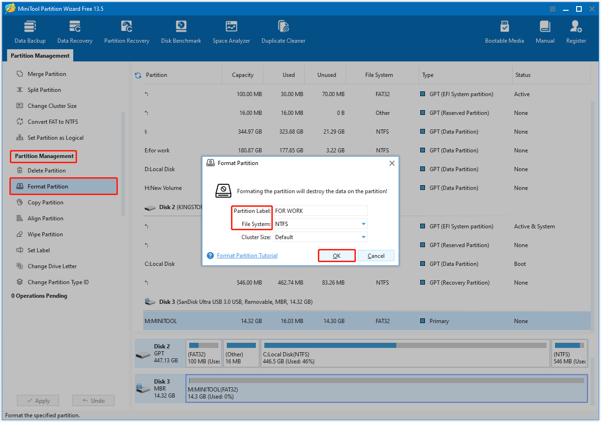Open Bootable Media creator
The width and height of the screenshot is (601, 422).
click(504, 30)
